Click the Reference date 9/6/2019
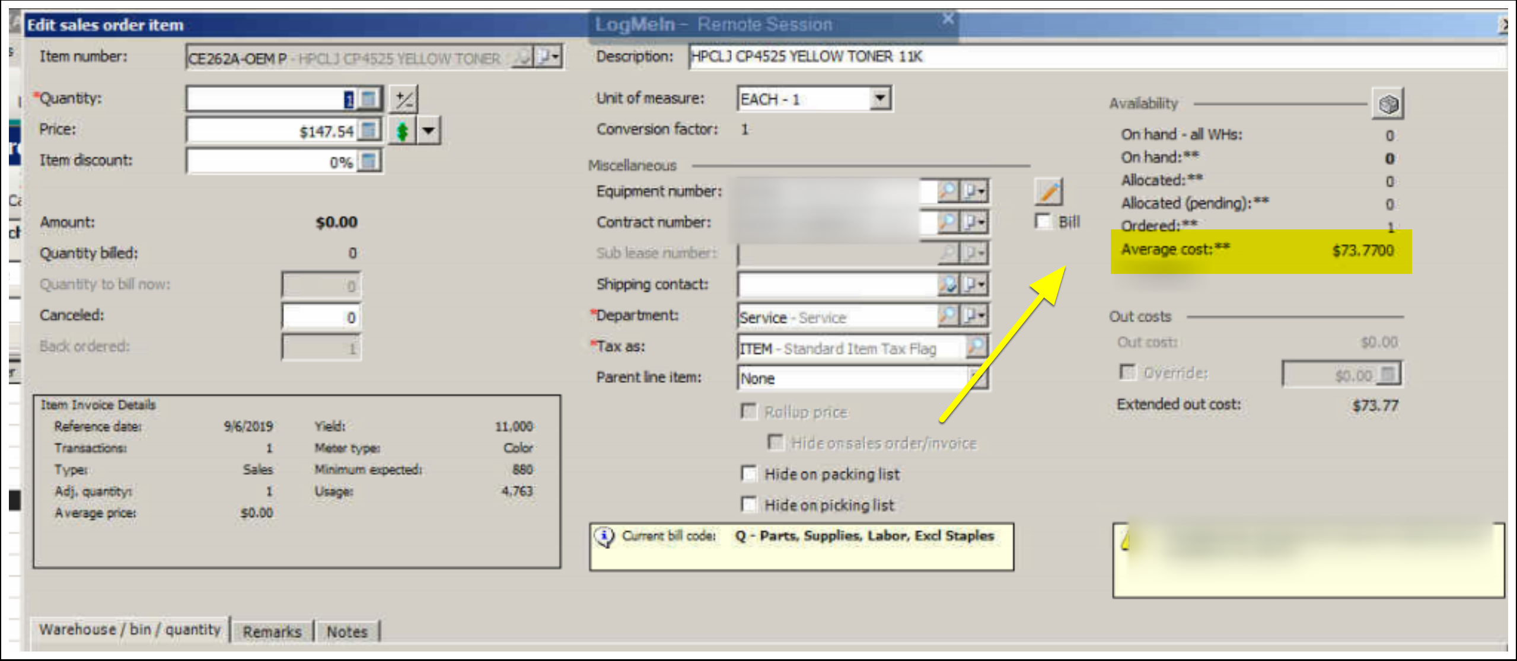The width and height of the screenshot is (1517, 661). point(248,427)
